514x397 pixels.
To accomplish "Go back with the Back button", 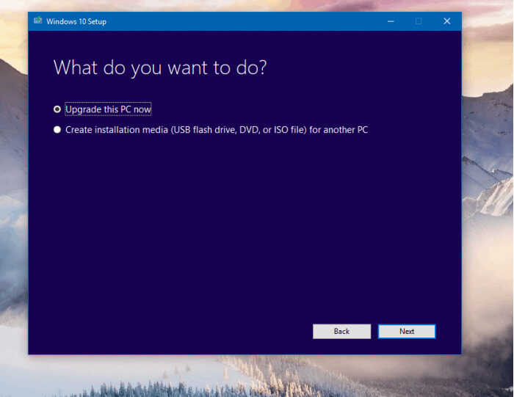I will pos(341,331).
